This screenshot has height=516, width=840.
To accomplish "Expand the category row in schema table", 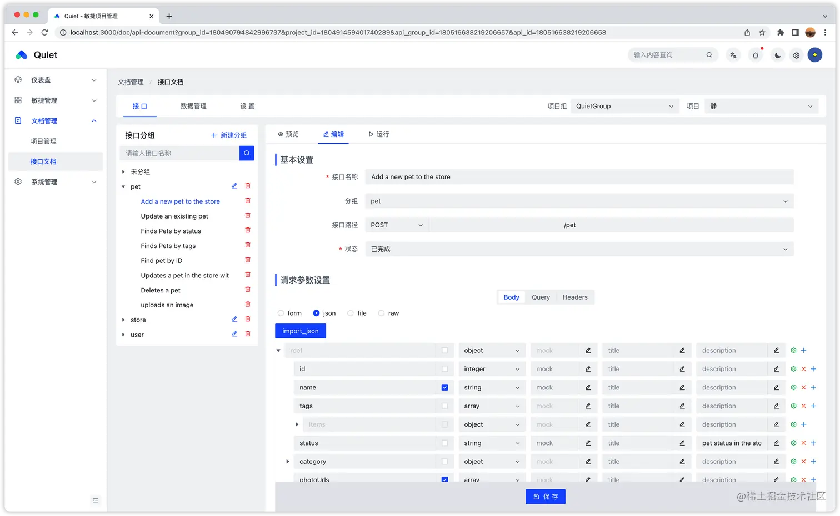I will click(287, 462).
